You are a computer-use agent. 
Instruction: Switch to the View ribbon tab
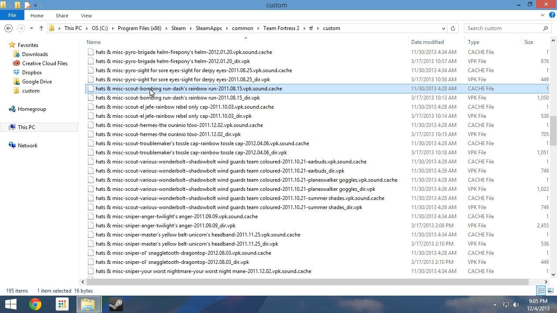pyautogui.click(x=86, y=16)
